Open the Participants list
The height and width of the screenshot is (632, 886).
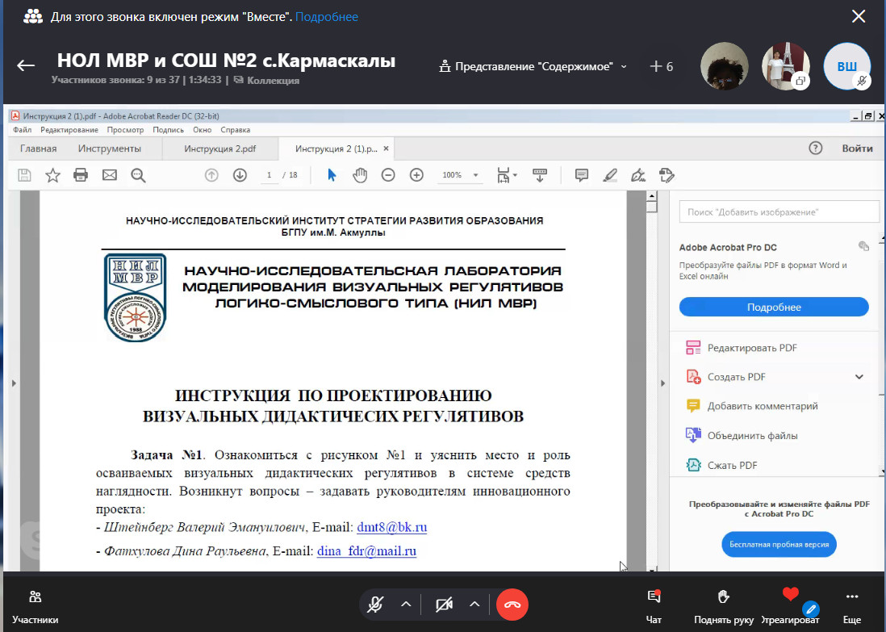point(35,605)
